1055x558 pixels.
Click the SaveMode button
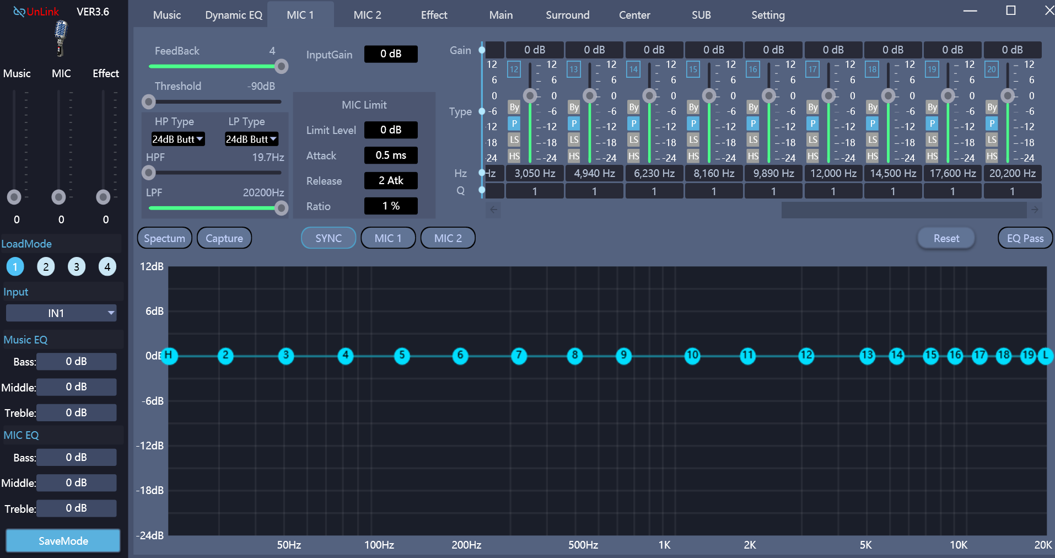63,541
